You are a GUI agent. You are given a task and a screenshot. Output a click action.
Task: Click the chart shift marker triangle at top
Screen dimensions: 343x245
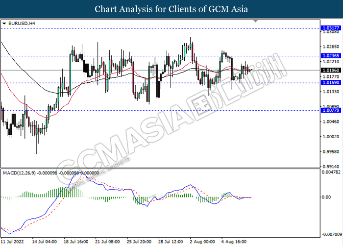(x=255, y=21)
